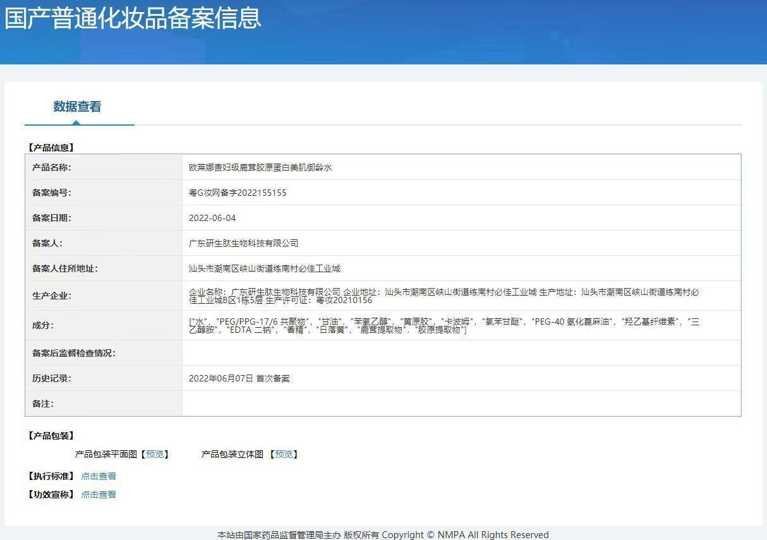Open 点击查看 beside 功效宣称
The height and width of the screenshot is (540, 767).
coord(98,495)
